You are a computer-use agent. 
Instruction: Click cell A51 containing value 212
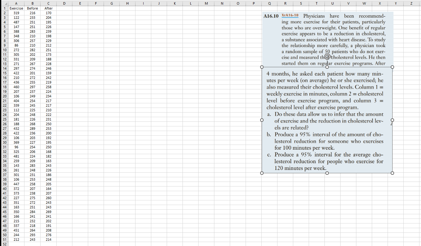pyautogui.click(x=16, y=240)
